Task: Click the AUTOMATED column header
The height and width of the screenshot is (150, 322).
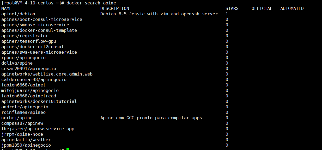Action: point(292,8)
